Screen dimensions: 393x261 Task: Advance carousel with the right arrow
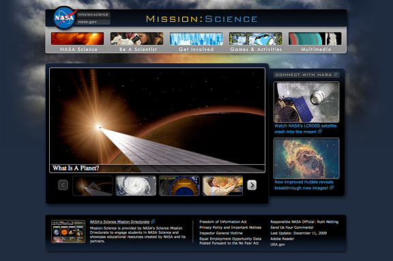[252, 185]
